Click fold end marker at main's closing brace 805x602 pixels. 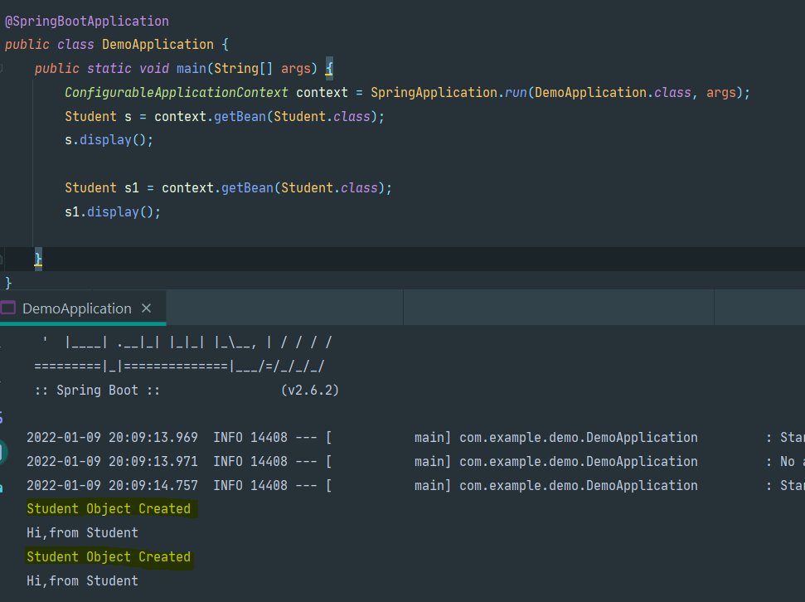coord(2,260)
